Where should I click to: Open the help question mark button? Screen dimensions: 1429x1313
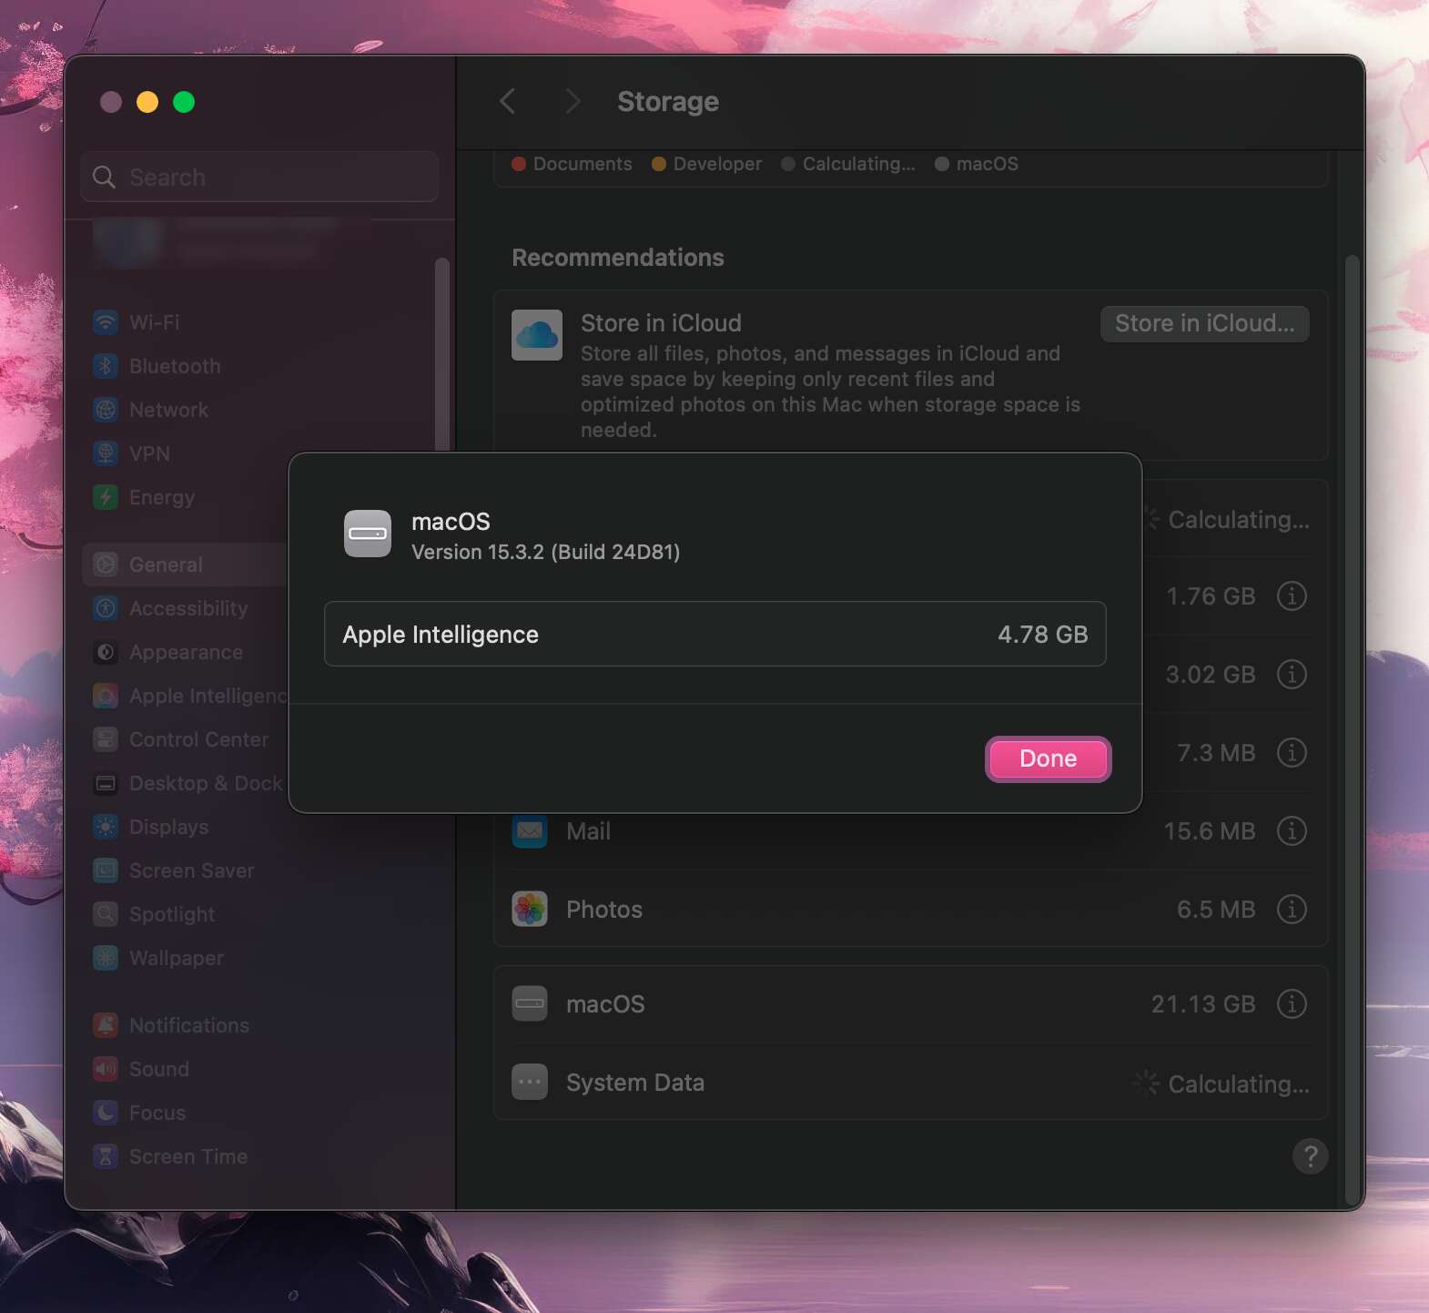[1310, 1156]
